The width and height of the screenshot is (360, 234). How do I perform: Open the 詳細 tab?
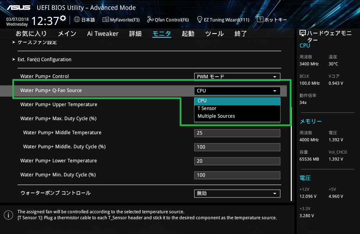135,34
